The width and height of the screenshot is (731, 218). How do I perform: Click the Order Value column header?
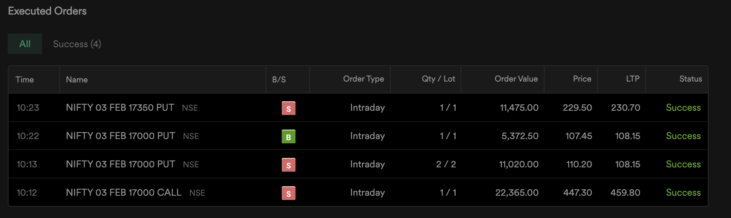coord(516,79)
